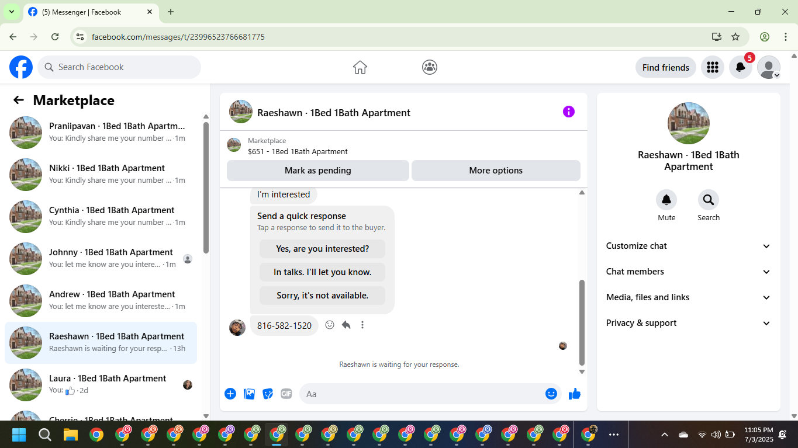Open the emoji picker in message box
798x448 pixels.
551,394
